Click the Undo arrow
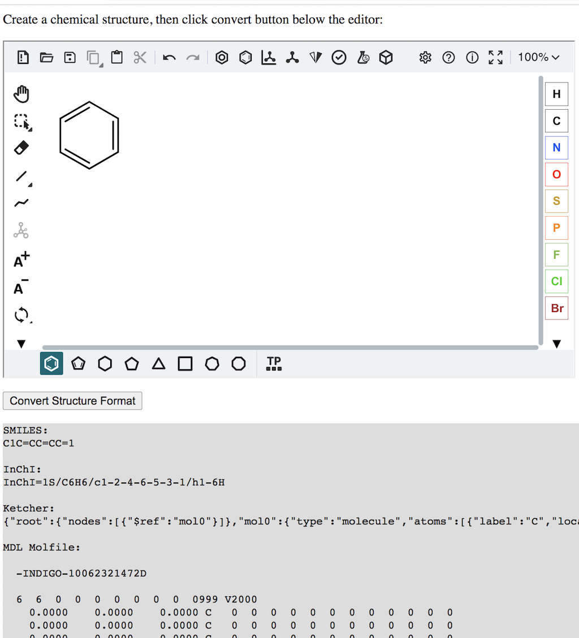This screenshot has height=638, width=579. 169,57
